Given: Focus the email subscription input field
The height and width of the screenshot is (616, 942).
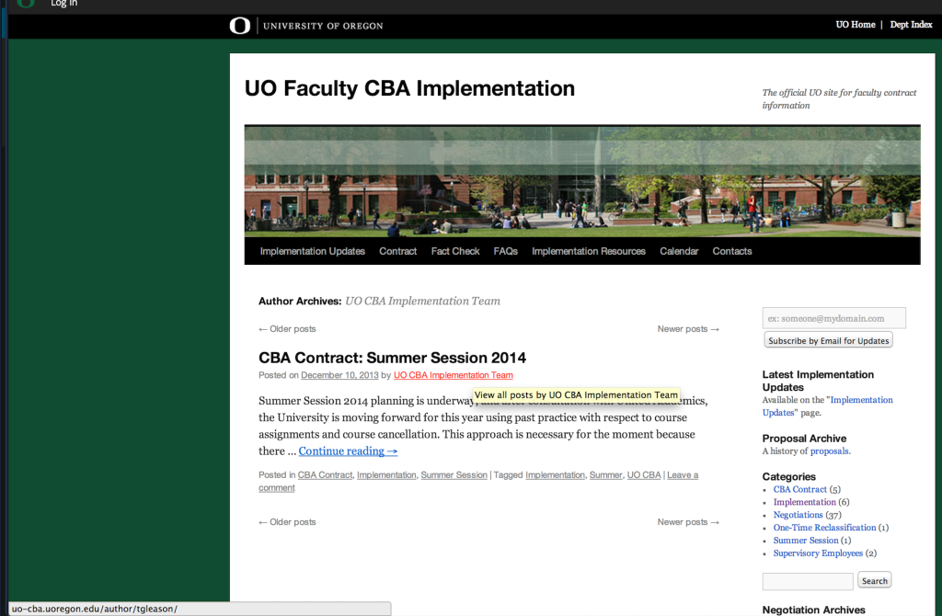Looking at the screenshot, I should [x=833, y=318].
